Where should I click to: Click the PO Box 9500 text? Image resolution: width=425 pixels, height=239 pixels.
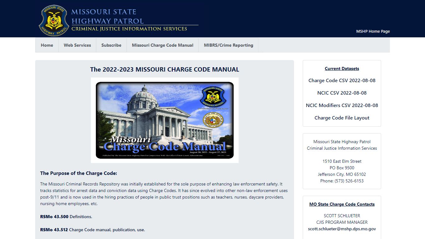point(342,168)
